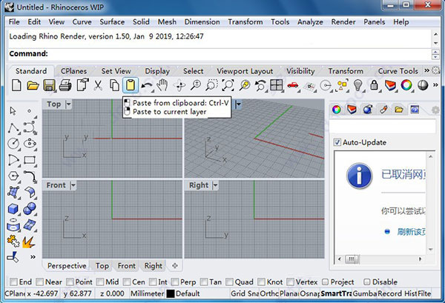Open the Surface menu

[112, 22]
